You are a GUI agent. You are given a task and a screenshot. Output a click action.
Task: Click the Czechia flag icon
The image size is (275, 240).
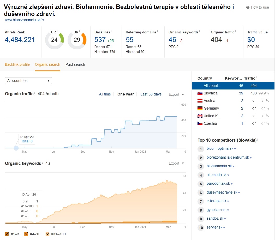point(200,123)
